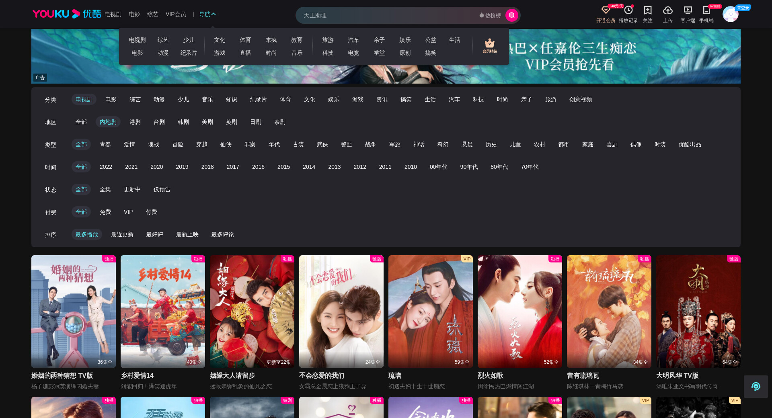The image size is (772, 418).
Task: Sort results by 最近更新
Action: 122,234
